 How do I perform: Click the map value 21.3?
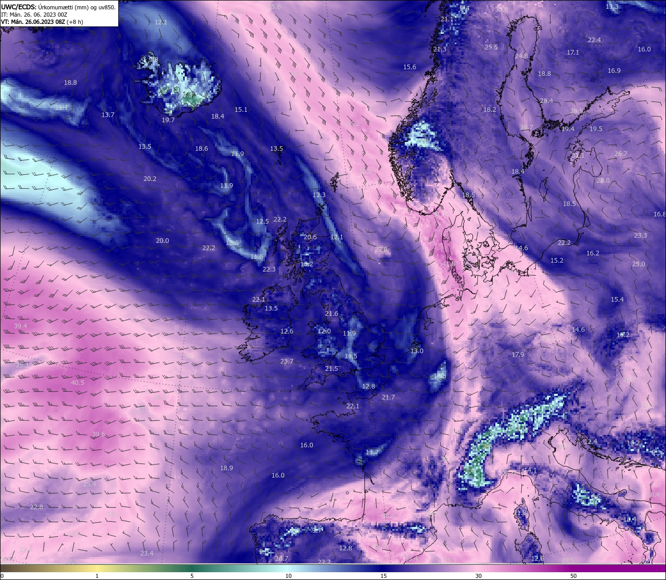[x=440, y=49]
